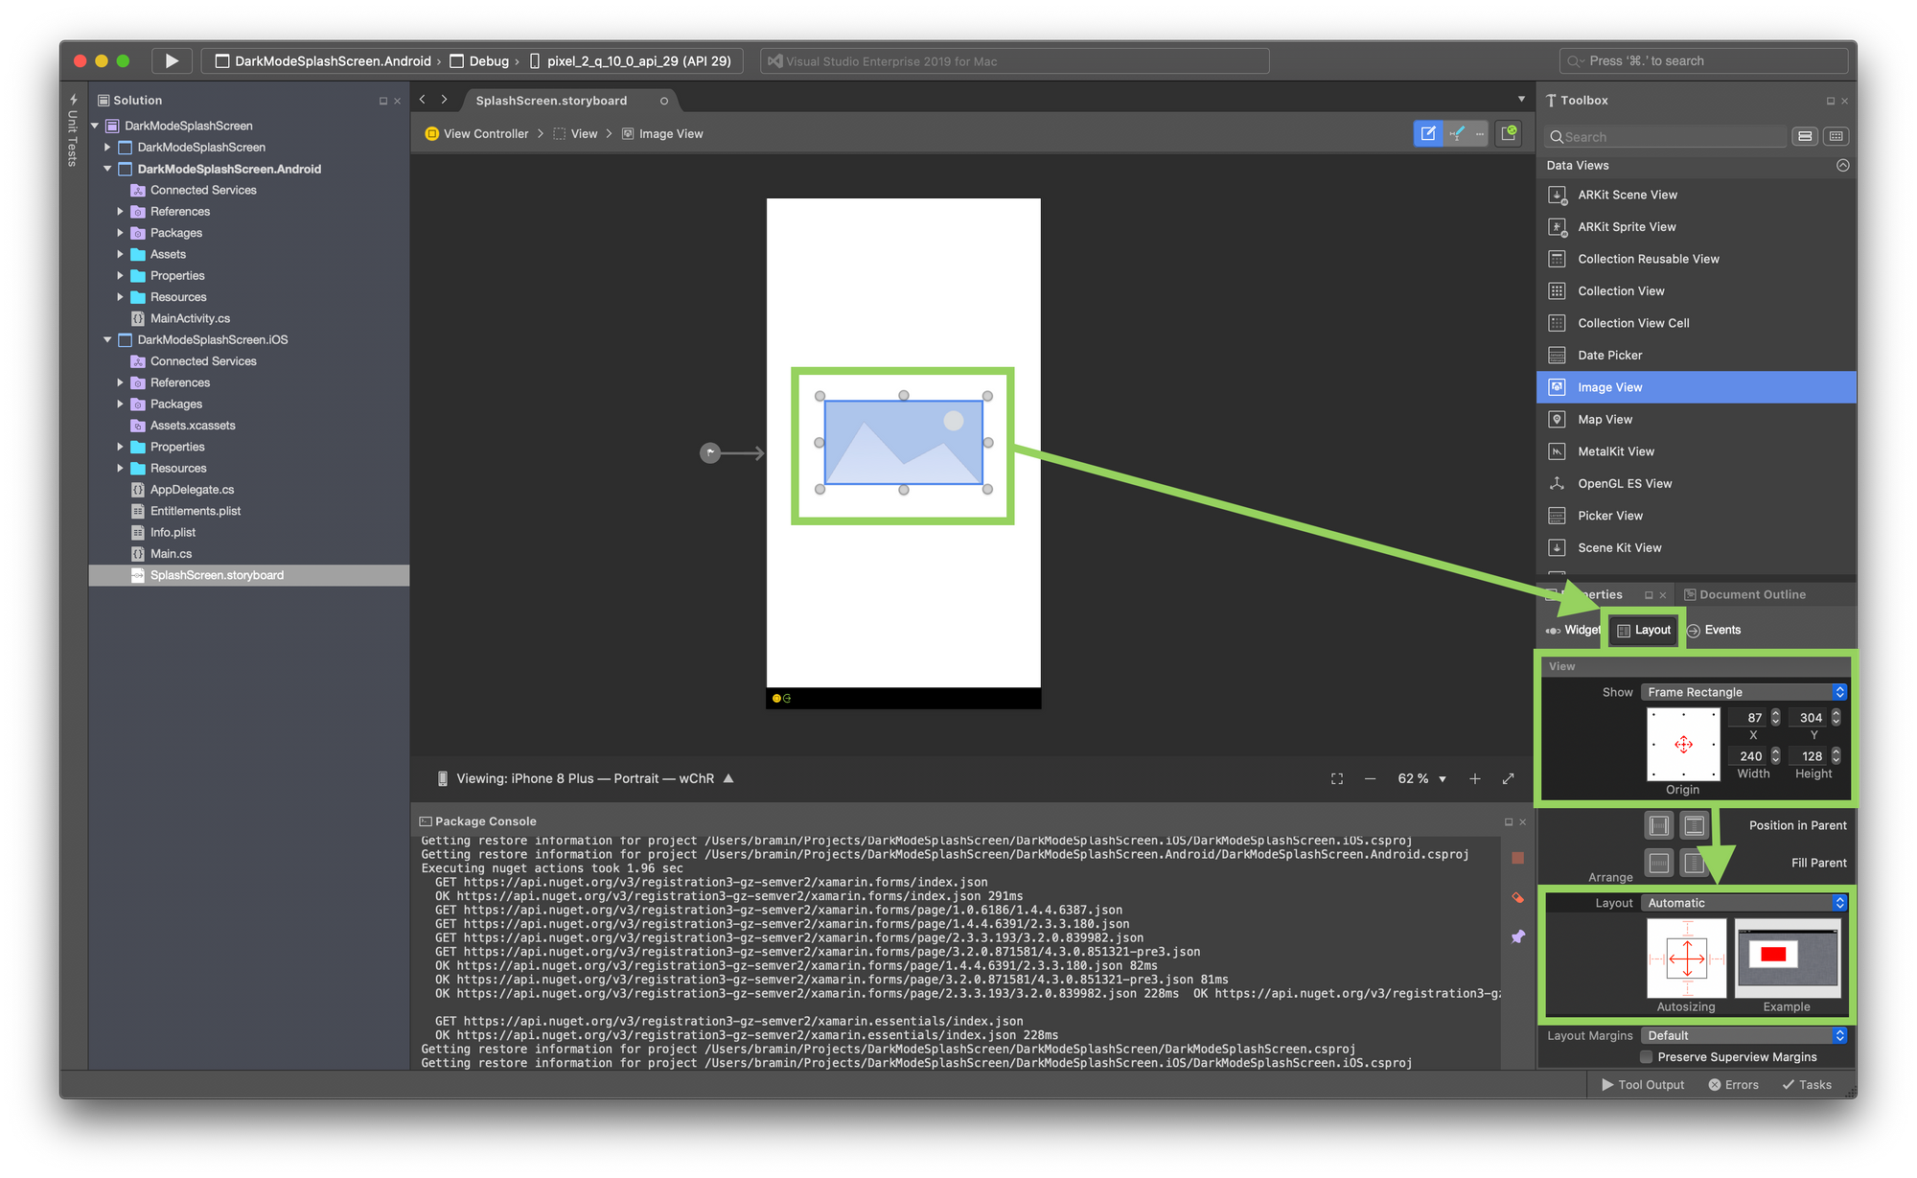1917x1178 pixels.
Task: Collapse the Data Views section
Action: [x=1842, y=166]
